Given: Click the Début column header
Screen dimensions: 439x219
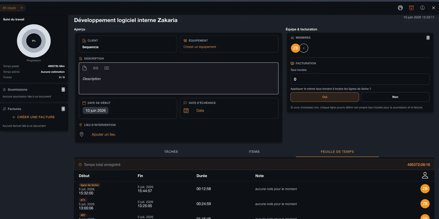Looking at the screenshot, I should (84, 176).
